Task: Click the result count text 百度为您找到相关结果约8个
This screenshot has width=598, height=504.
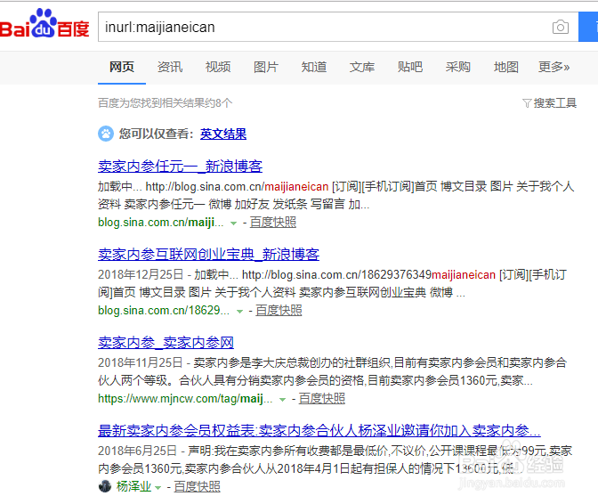Action: [166, 103]
